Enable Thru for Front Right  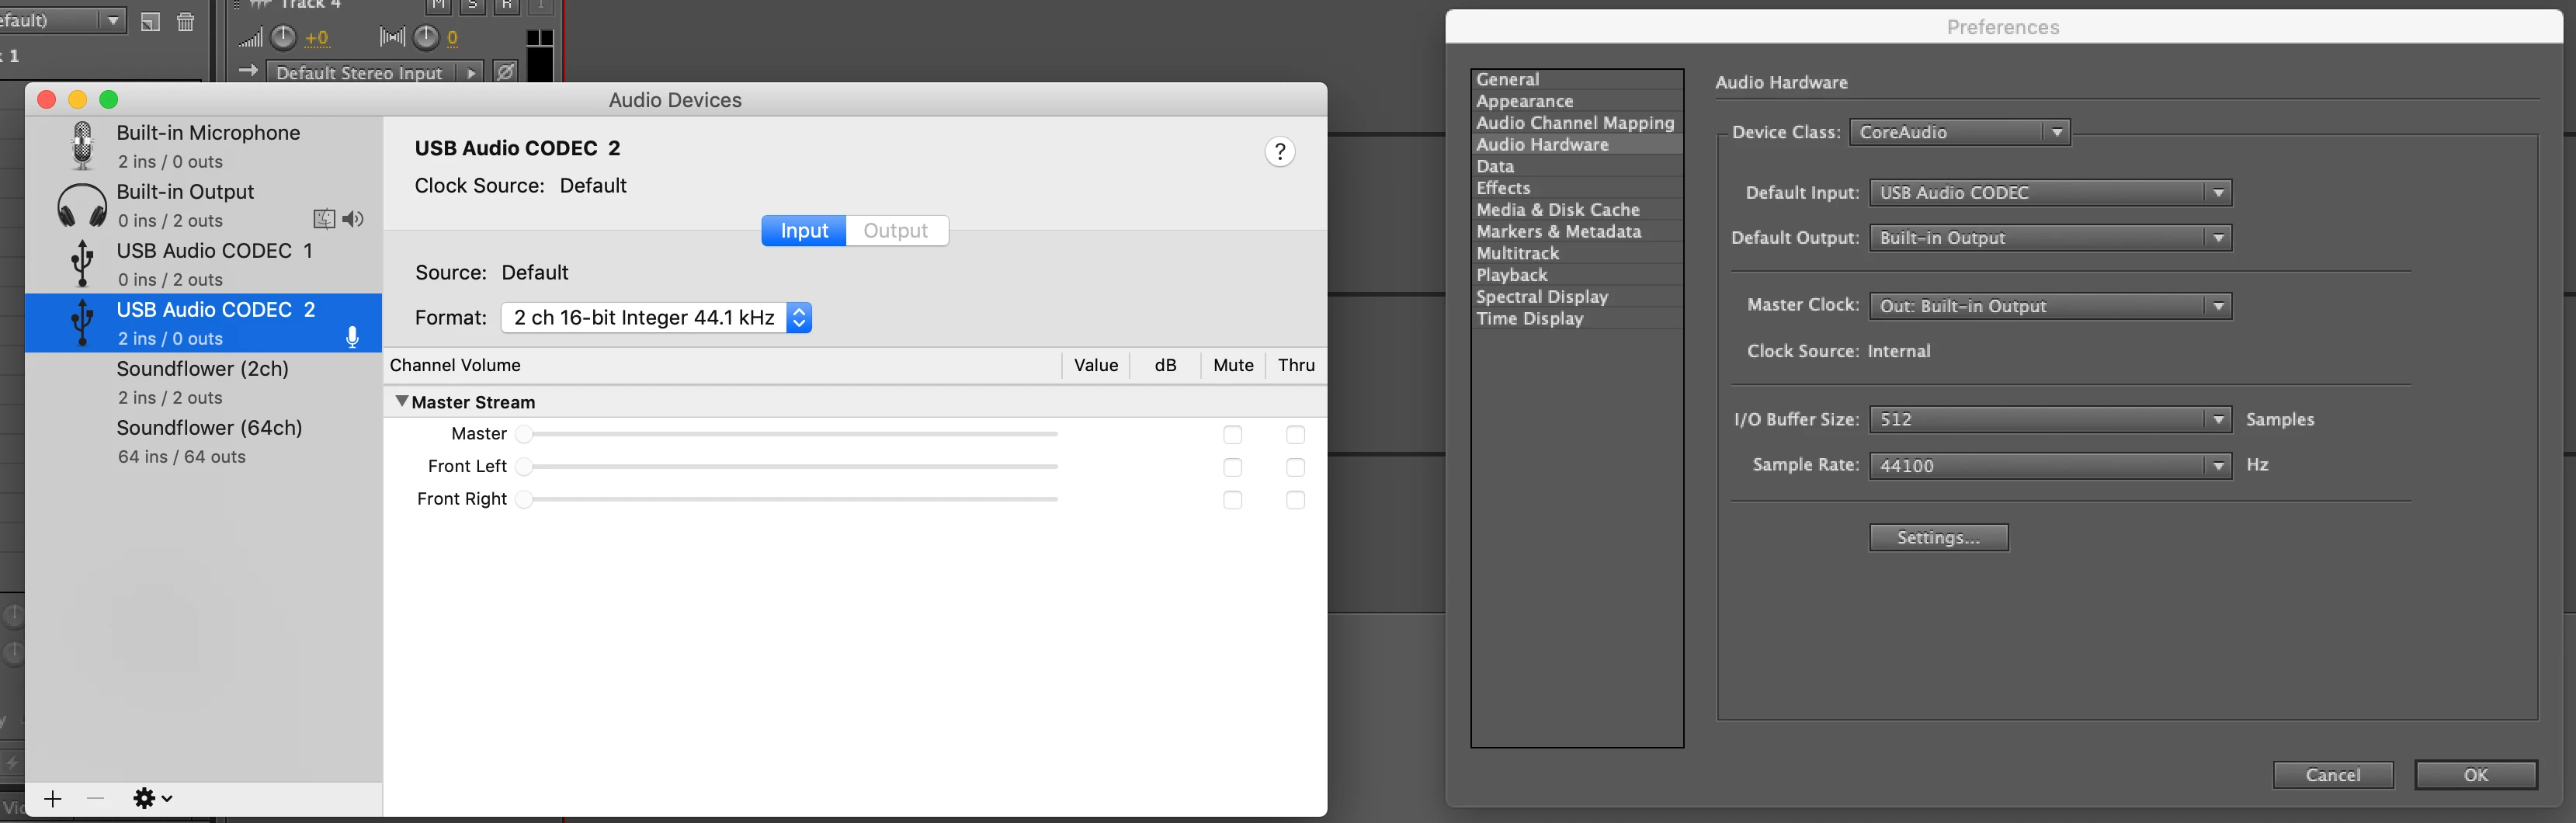(x=1296, y=500)
